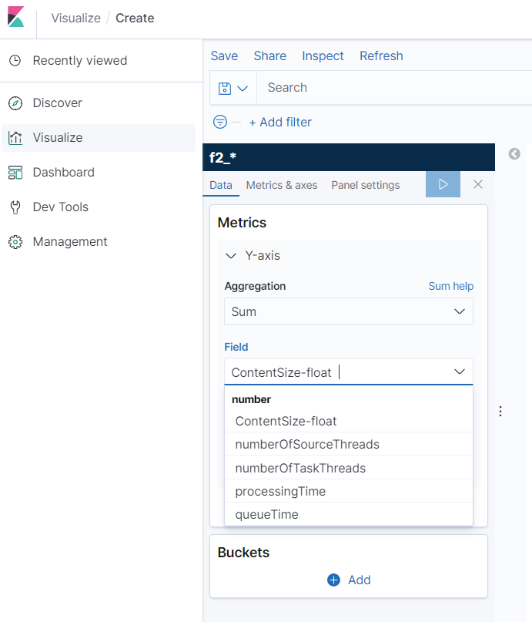The width and height of the screenshot is (532, 622).
Task: Select queueTime from the field list
Action: 349,514
